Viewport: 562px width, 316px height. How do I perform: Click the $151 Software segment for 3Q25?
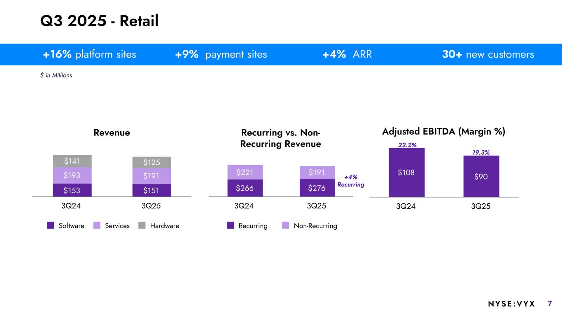152,190
